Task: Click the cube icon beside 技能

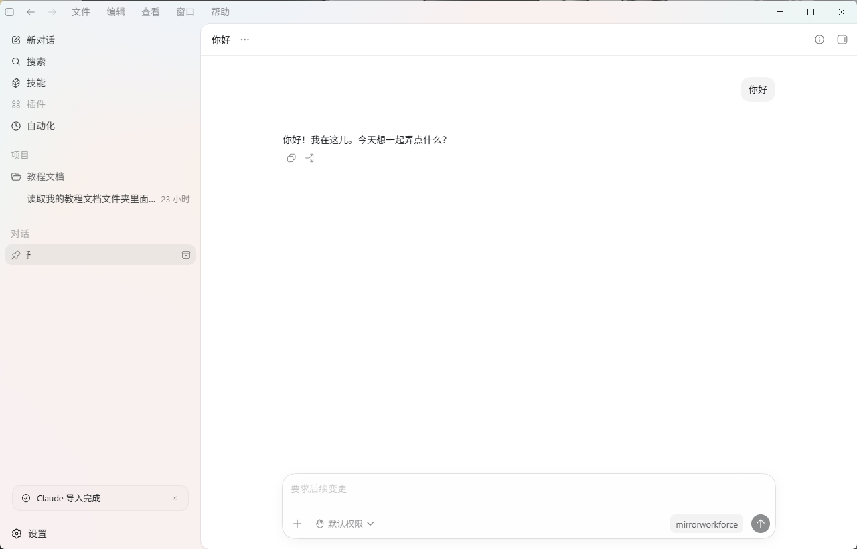Action: [16, 83]
